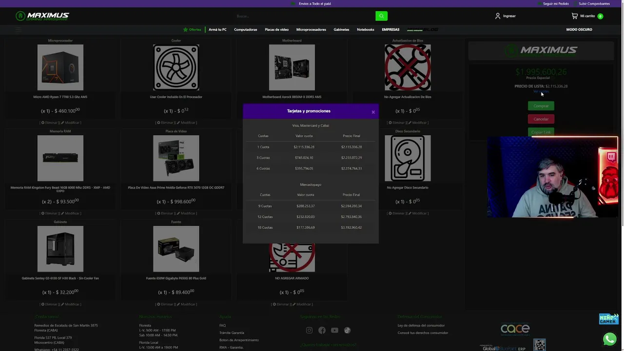This screenshot has height=351, width=624.
Task: Select the Gigabyte P650G power supply image
Action: coord(176,249)
